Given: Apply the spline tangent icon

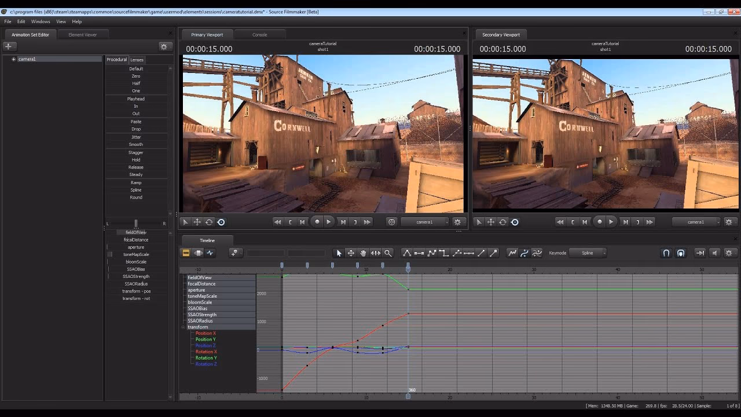Looking at the screenshot, I should [x=407, y=253].
